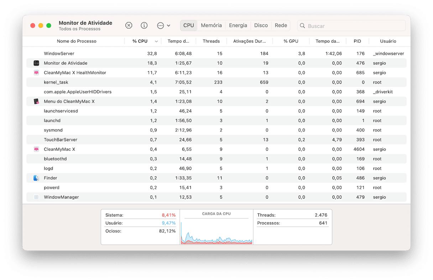Select the launchd process row
Screen dimensions: 433x280
[216, 121]
